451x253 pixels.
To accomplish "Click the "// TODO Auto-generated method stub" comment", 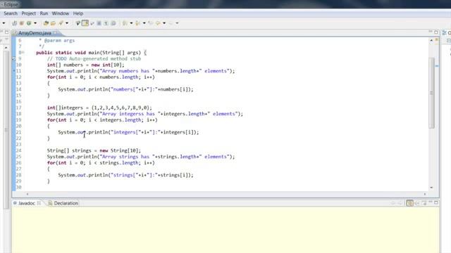I will tap(94, 58).
